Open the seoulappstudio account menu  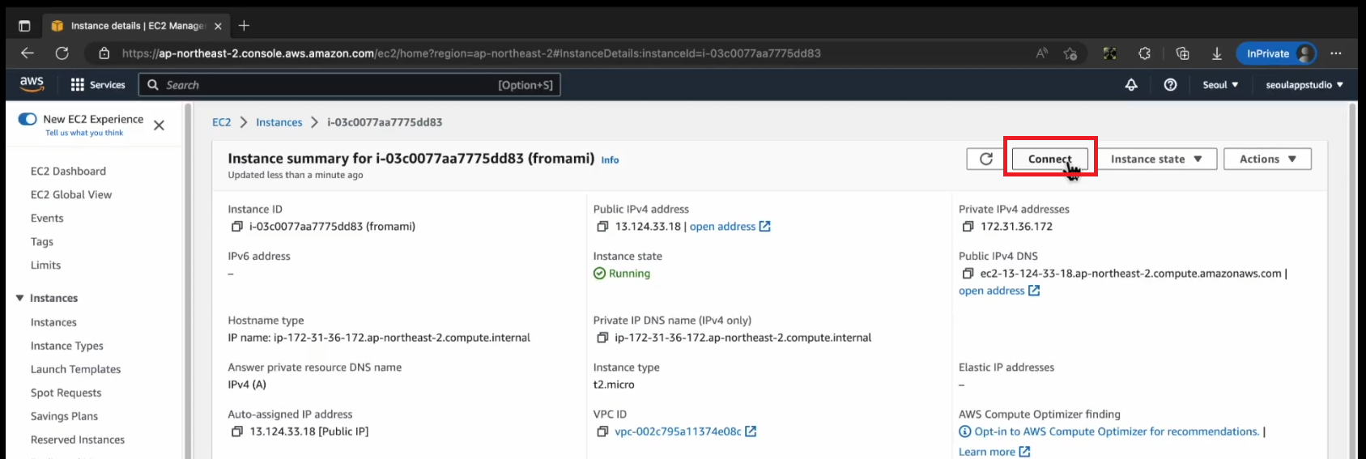pyautogui.click(x=1304, y=84)
